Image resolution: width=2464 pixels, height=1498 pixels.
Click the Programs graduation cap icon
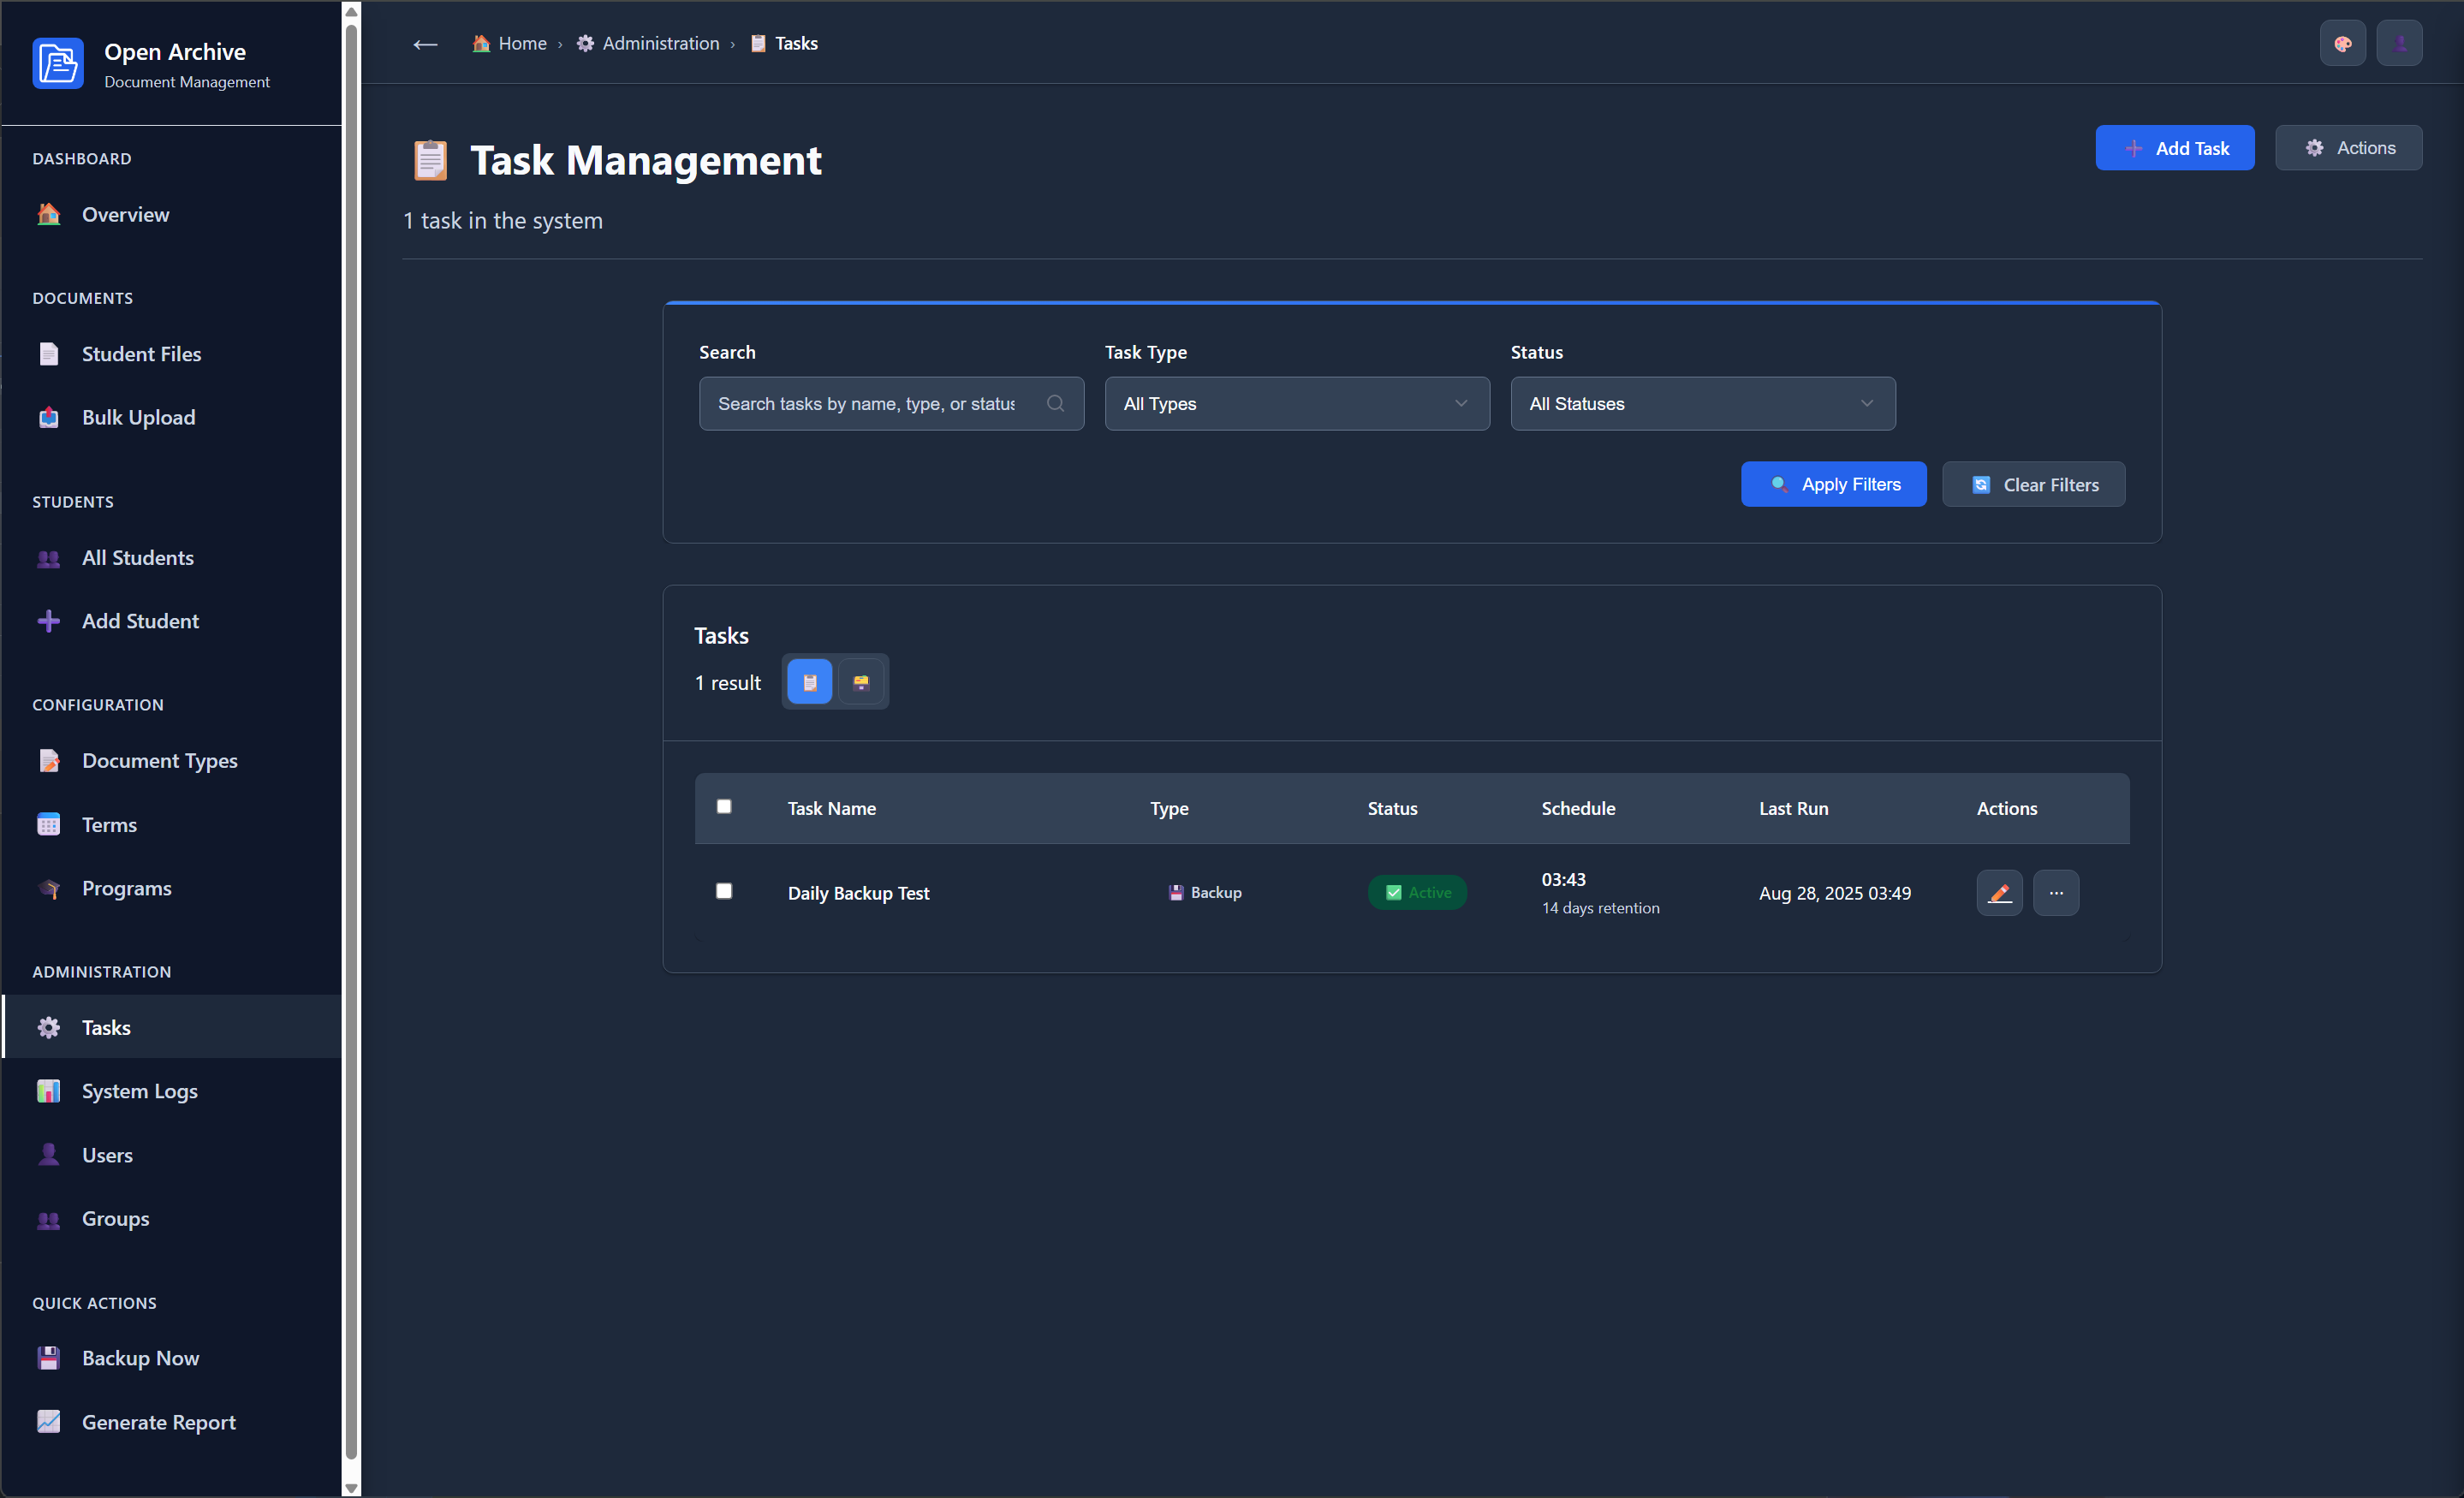coord(48,888)
